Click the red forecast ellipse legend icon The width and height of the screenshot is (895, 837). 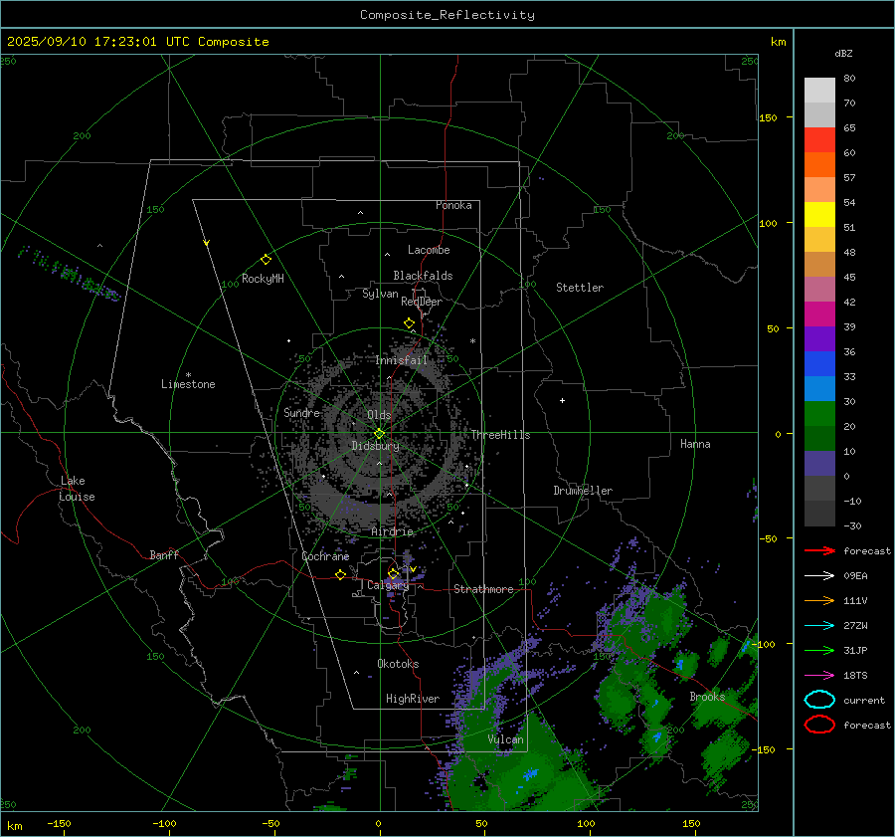pyautogui.click(x=819, y=725)
